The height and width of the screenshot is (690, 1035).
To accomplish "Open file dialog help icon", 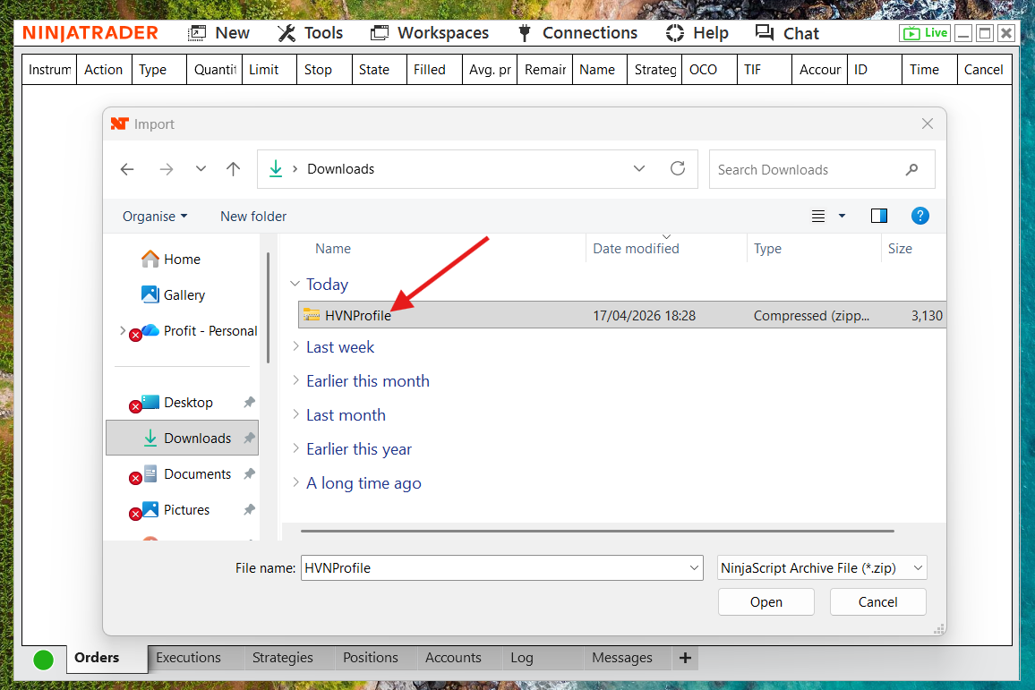I will tap(920, 216).
